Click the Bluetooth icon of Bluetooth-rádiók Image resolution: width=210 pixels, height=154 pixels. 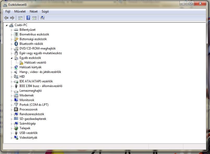click(16, 44)
